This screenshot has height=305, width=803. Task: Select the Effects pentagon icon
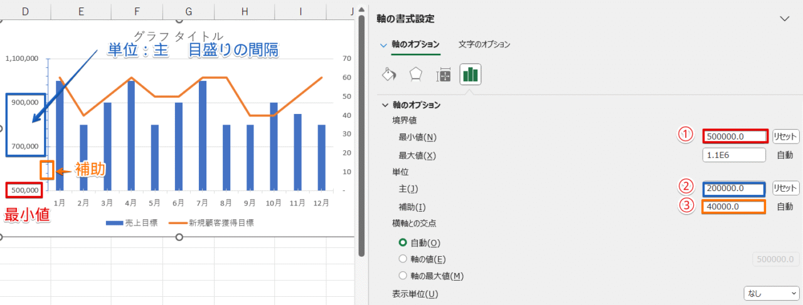click(416, 75)
